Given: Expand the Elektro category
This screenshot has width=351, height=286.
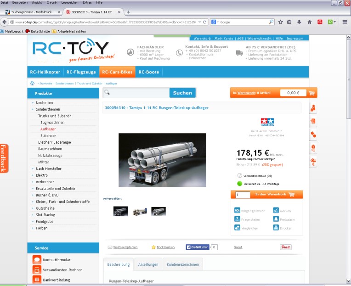Looking at the screenshot, I should coord(42,175).
